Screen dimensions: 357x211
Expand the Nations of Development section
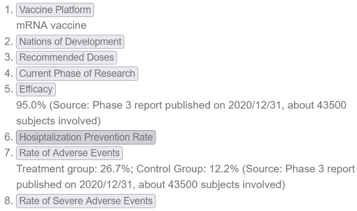tap(70, 42)
